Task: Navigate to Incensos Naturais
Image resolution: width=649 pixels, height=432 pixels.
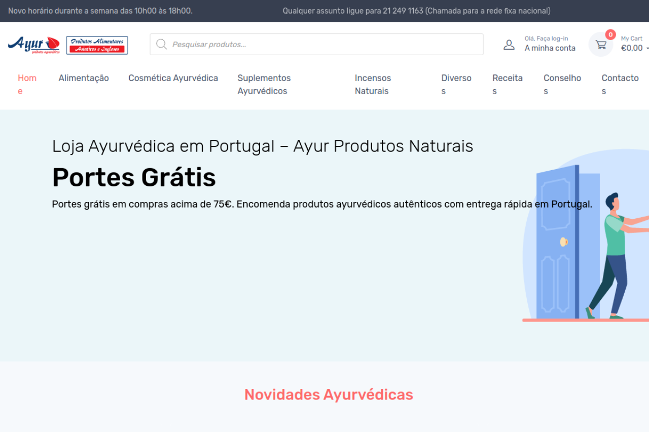Action: tap(373, 84)
